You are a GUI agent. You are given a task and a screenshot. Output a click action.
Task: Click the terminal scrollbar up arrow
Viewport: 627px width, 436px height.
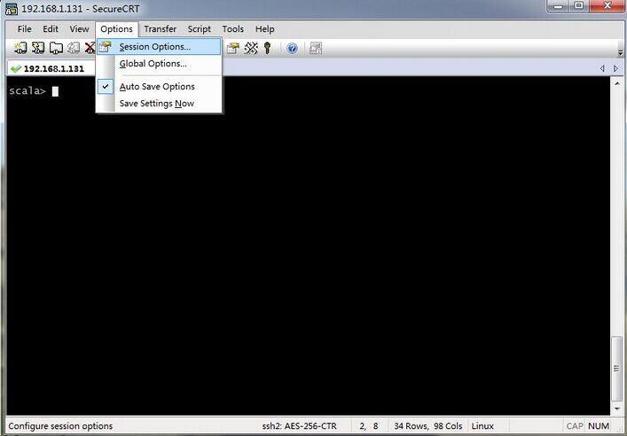click(617, 83)
